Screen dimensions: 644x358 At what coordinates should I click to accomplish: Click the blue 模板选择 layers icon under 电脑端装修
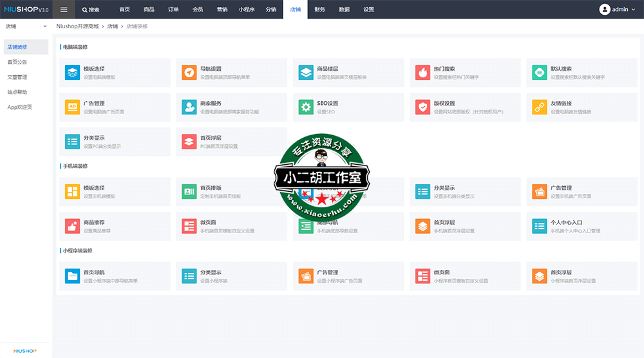(x=72, y=72)
